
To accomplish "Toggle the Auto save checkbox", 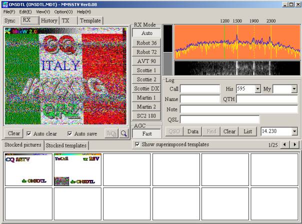I will point(69,133).
